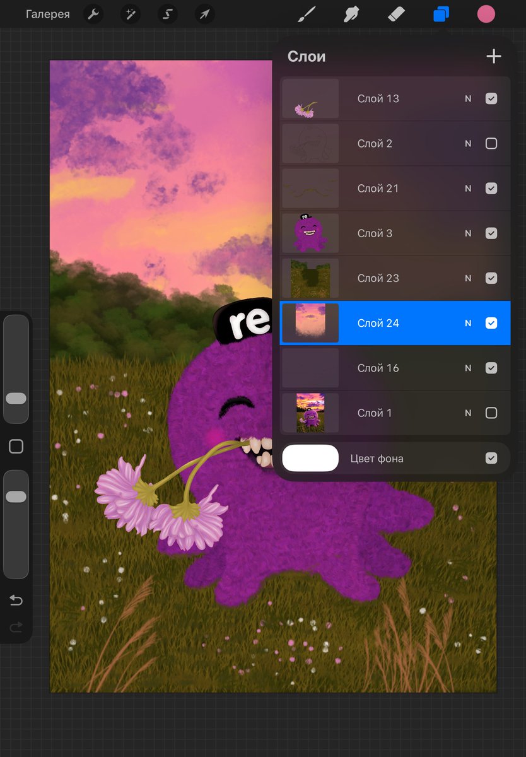Open blend mode N for Слой 16
The height and width of the screenshot is (757, 526).
point(468,368)
